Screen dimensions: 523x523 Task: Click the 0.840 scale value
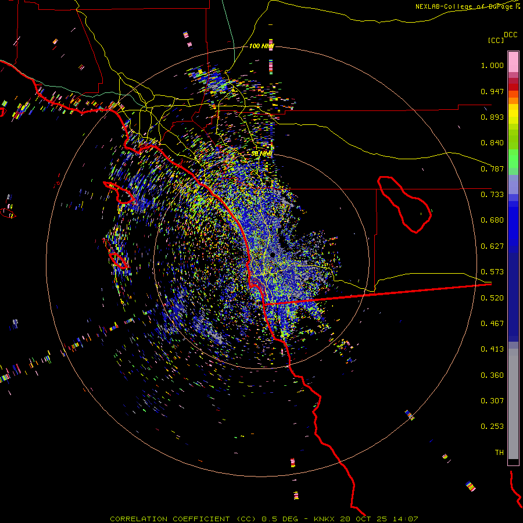tap(492, 143)
